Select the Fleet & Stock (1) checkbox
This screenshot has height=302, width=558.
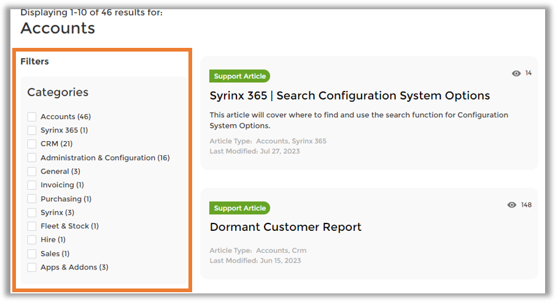32,226
